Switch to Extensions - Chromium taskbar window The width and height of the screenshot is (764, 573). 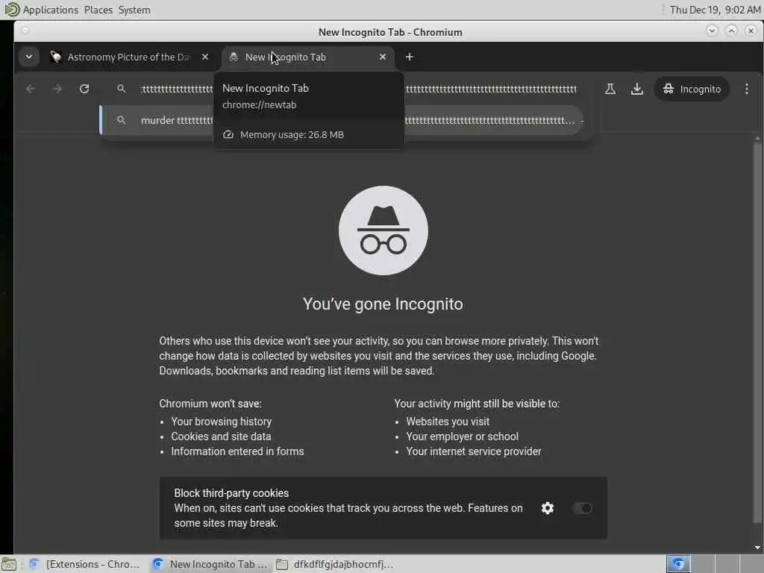(x=84, y=564)
